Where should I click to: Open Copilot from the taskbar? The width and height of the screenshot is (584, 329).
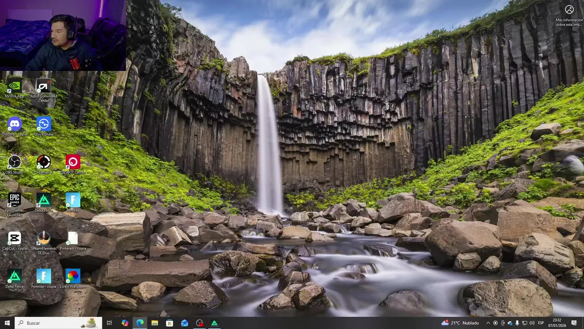pyautogui.click(x=125, y=323)
